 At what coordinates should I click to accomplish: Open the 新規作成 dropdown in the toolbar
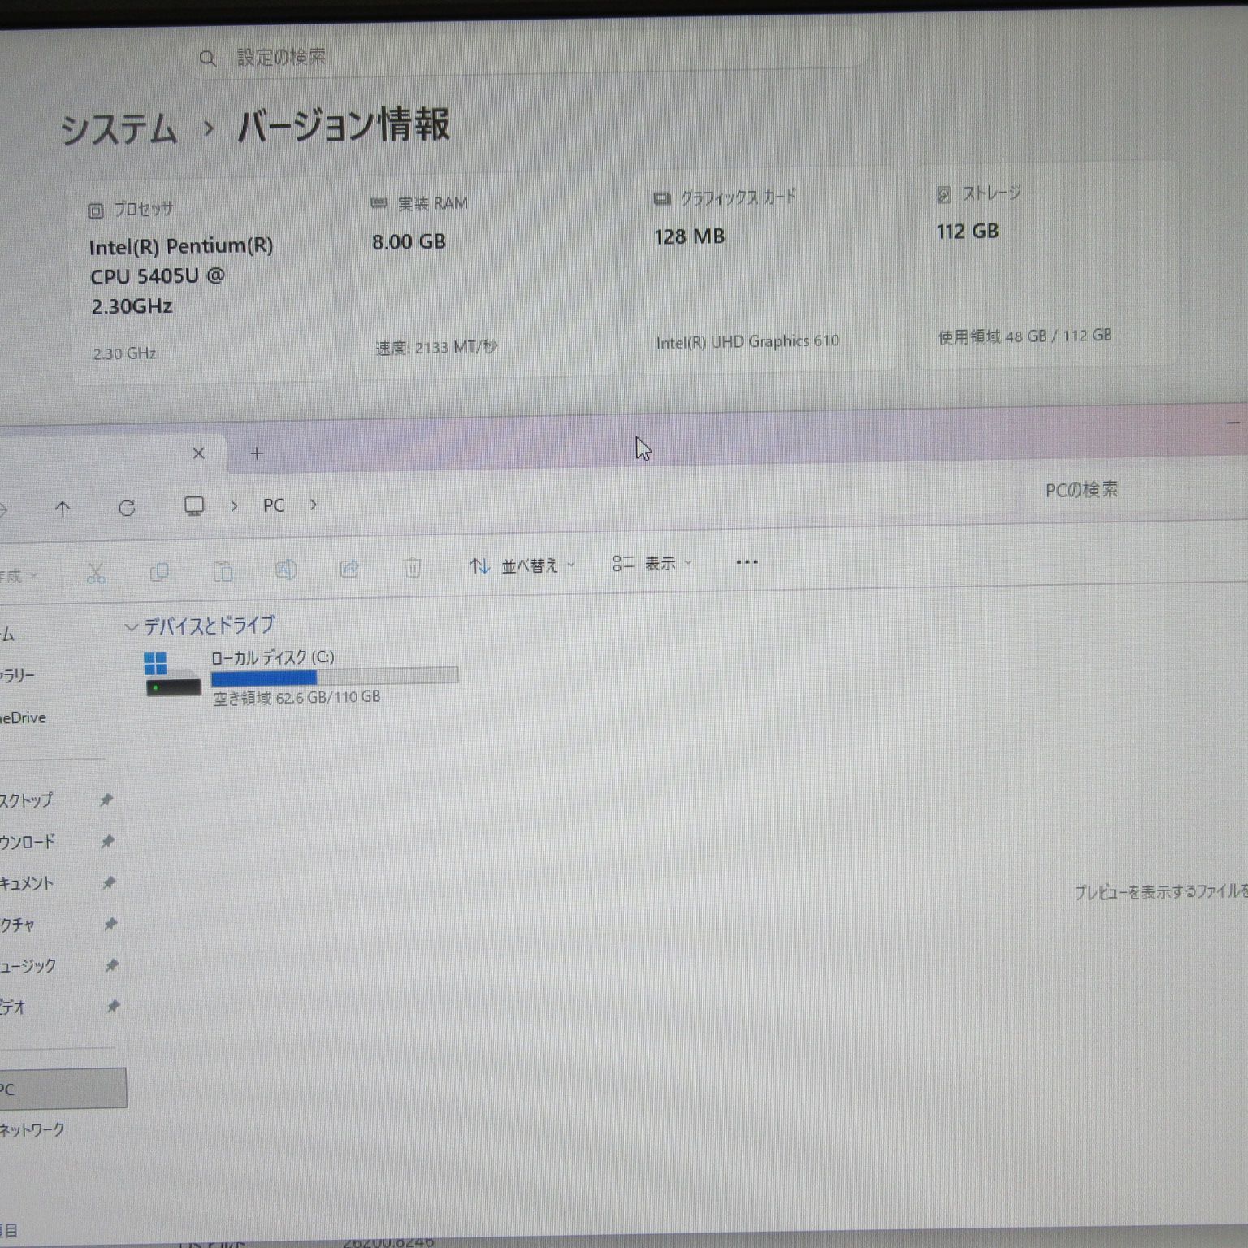coord(18,576)
